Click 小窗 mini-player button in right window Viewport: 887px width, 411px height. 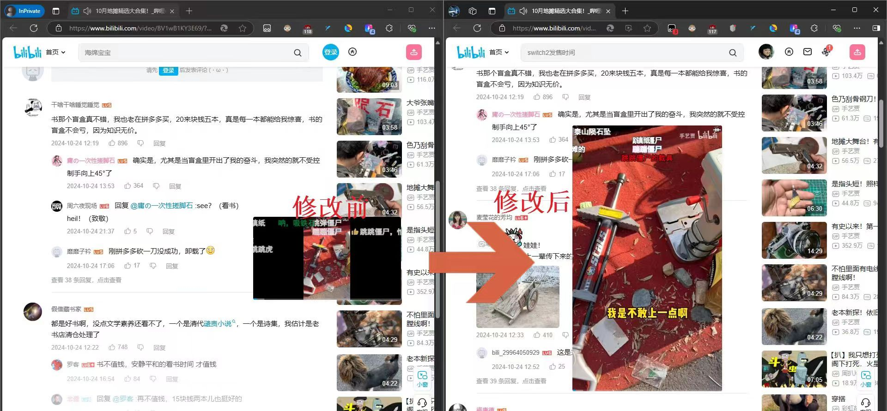coord(866,379)
